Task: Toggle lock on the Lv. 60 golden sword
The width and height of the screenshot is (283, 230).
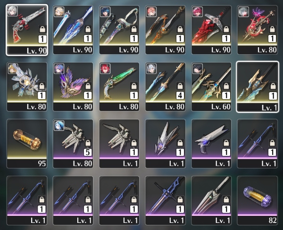Action: point(226,86)
